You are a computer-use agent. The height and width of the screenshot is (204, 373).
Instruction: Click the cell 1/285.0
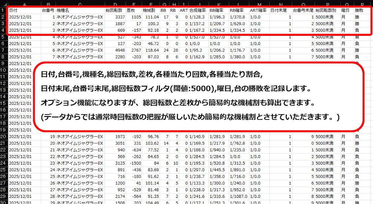click(219, 57)
